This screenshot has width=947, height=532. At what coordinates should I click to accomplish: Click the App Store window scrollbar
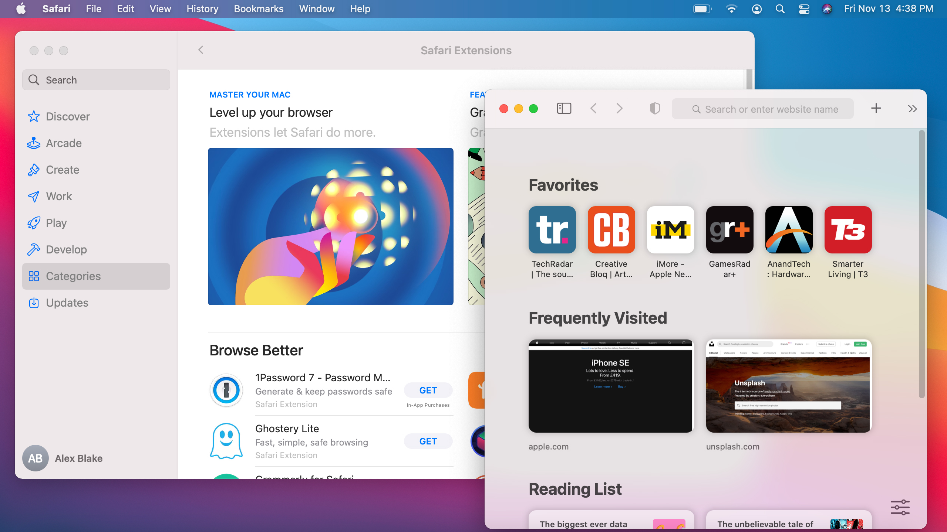pos(749,79)
